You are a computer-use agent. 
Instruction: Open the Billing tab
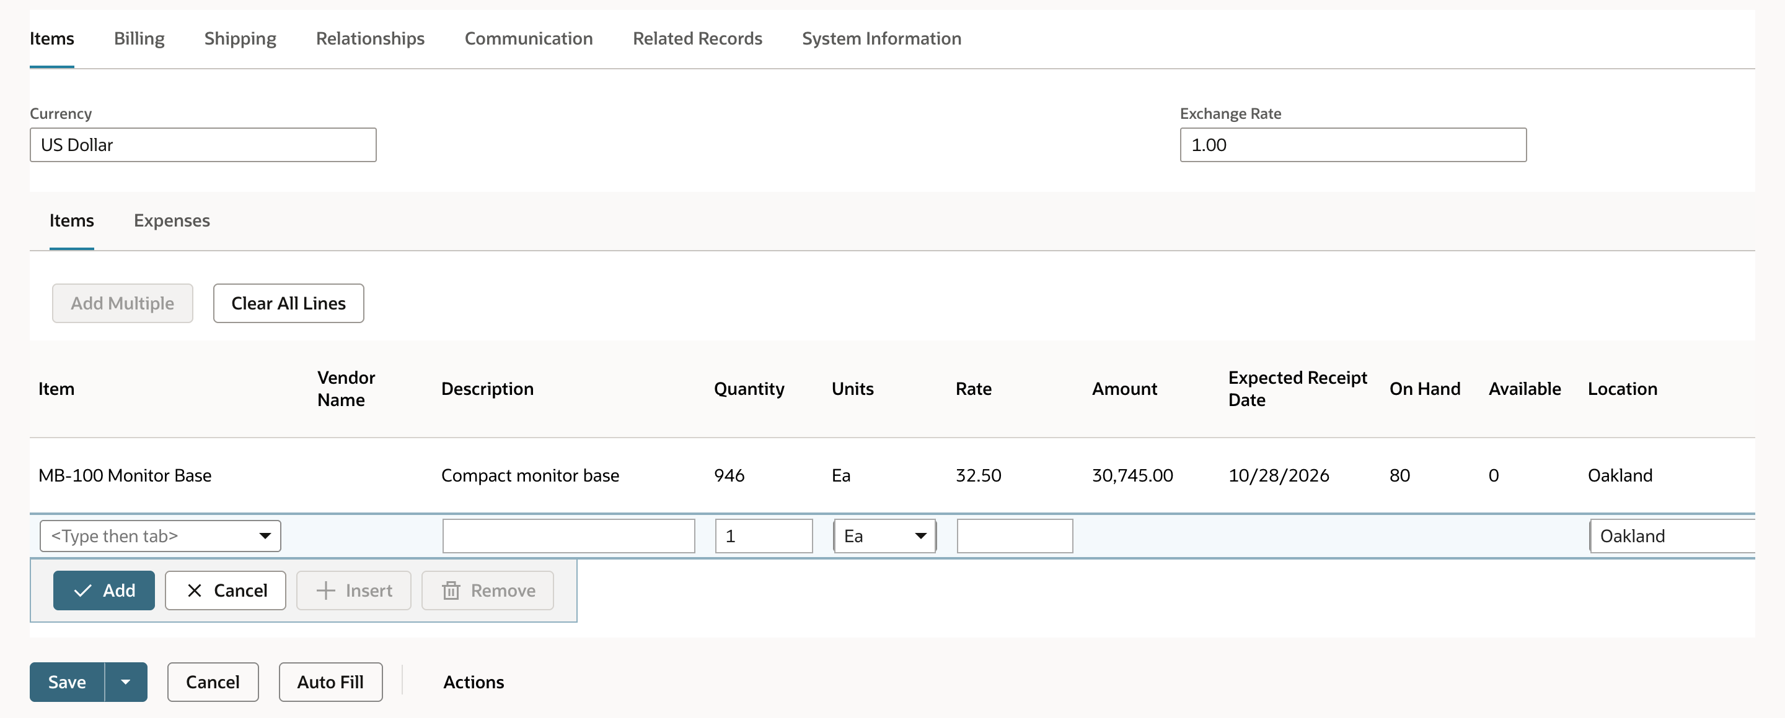point(139,39)
